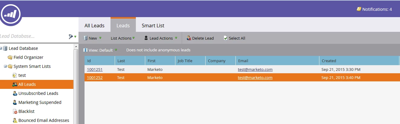Focus the Lead Database search field
Screen dimensions: 400x124
pos(33,36)
